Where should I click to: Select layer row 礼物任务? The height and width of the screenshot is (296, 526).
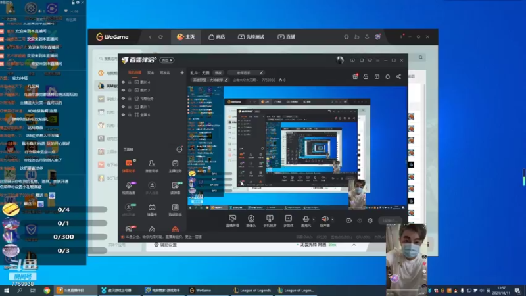click(x=152, y=98)
